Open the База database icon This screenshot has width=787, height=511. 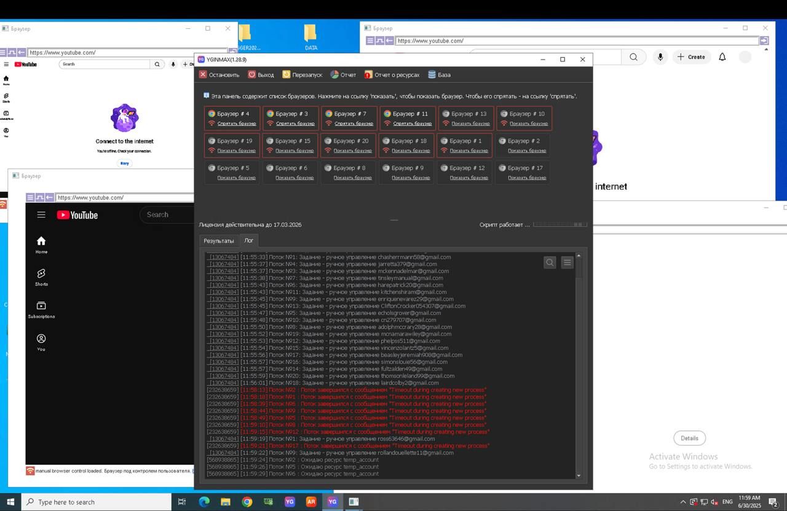click(432, 74)
